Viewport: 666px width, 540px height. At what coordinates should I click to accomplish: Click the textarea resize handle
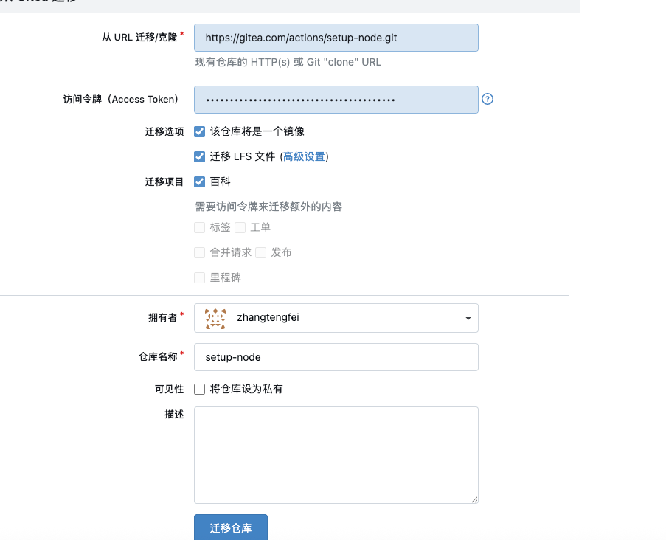tap(475, 499)
